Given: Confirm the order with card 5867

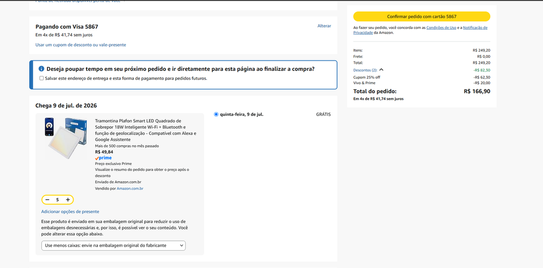Looking at the screenshot, I should (x=421, y=17).
